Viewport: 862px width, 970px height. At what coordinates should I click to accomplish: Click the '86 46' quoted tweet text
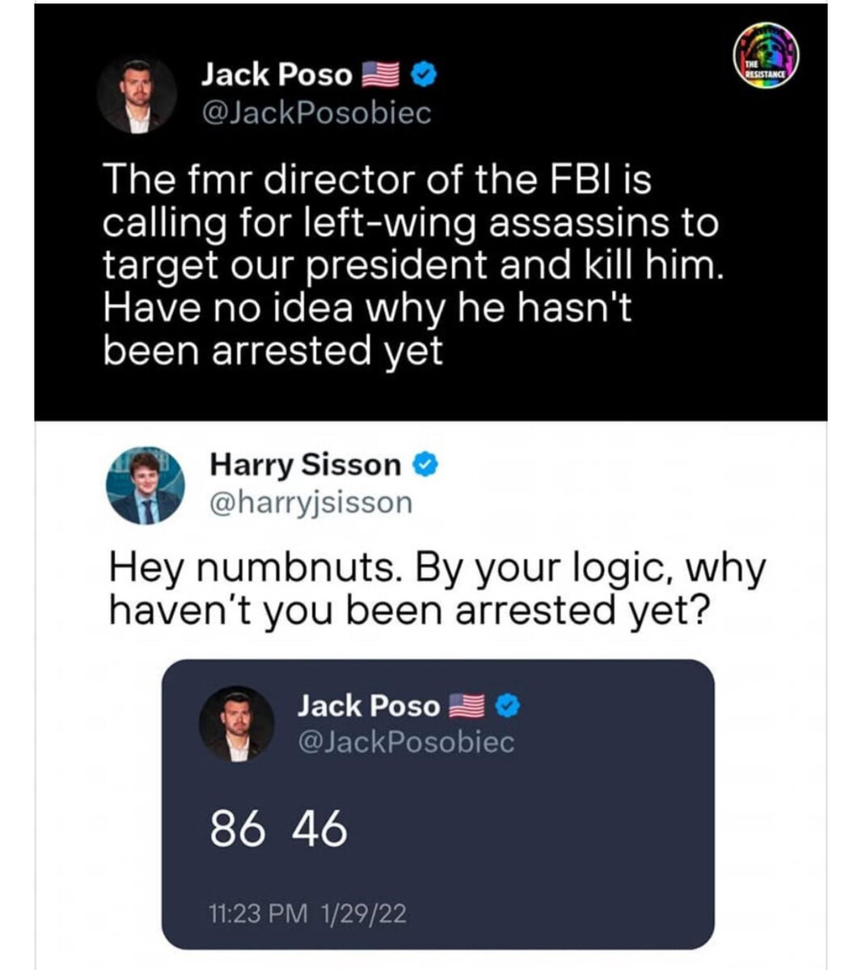pos(279,830)
